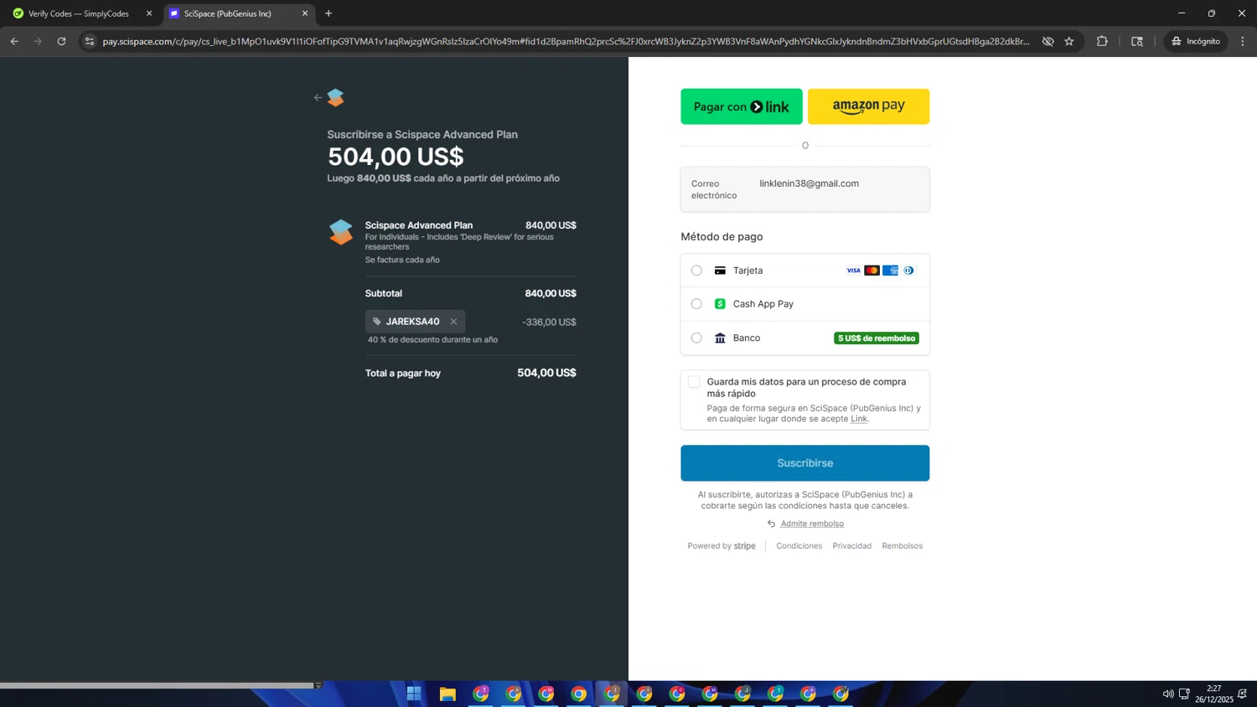1257x707 pixels.
Task: Open the notifications icon in the system tray
Action: (x=1243, y=694)
